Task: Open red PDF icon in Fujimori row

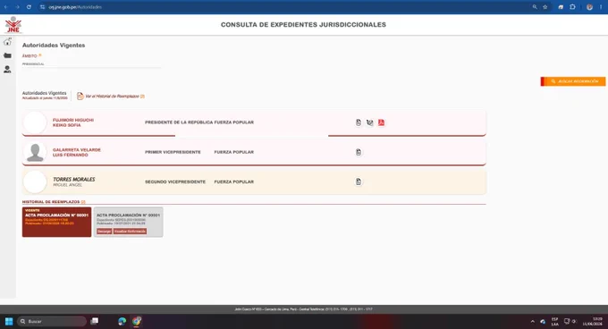Action: coord(381,122)
